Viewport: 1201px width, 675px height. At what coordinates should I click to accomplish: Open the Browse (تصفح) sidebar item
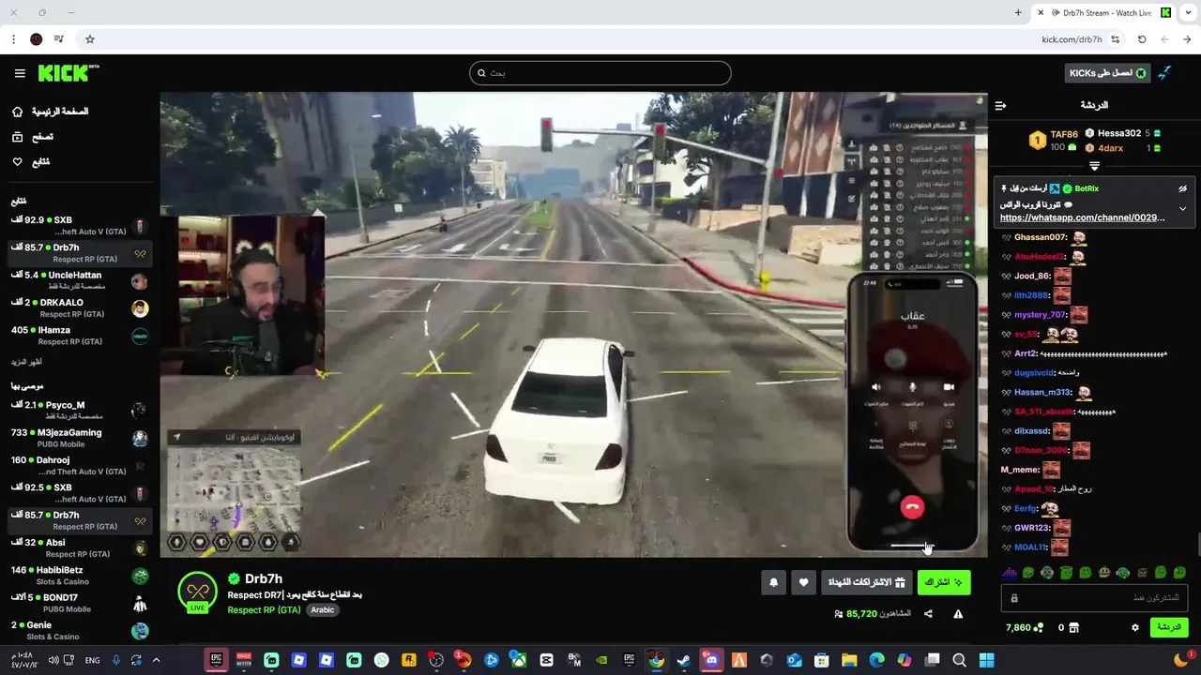34,137
